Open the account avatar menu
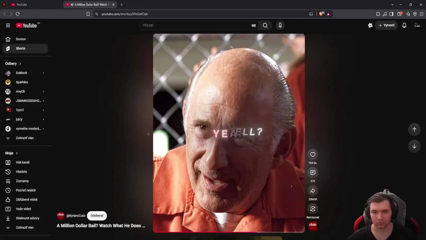 point(417,25)
